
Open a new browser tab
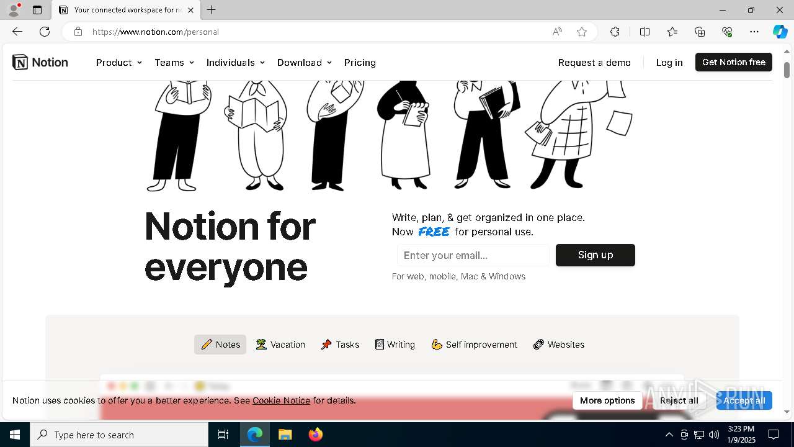click(212, 10)
